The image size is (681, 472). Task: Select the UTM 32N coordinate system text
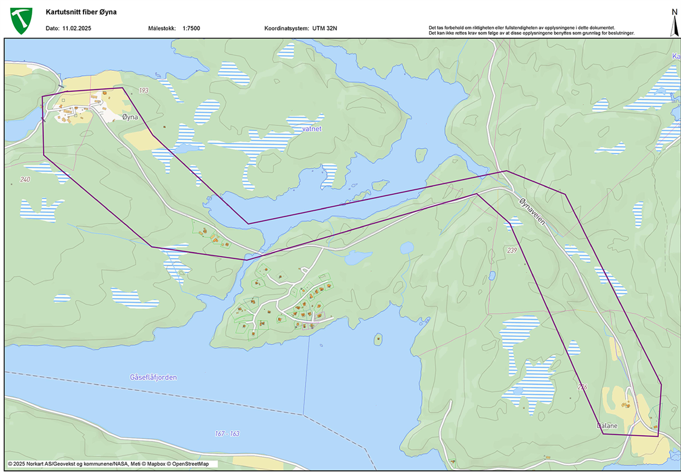tap(329, 28)
